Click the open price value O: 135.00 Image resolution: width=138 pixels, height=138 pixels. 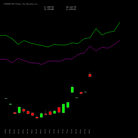tap(49, 9)
